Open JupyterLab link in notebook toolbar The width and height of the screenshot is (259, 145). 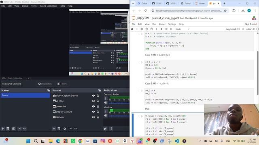[x=232, y=29]
